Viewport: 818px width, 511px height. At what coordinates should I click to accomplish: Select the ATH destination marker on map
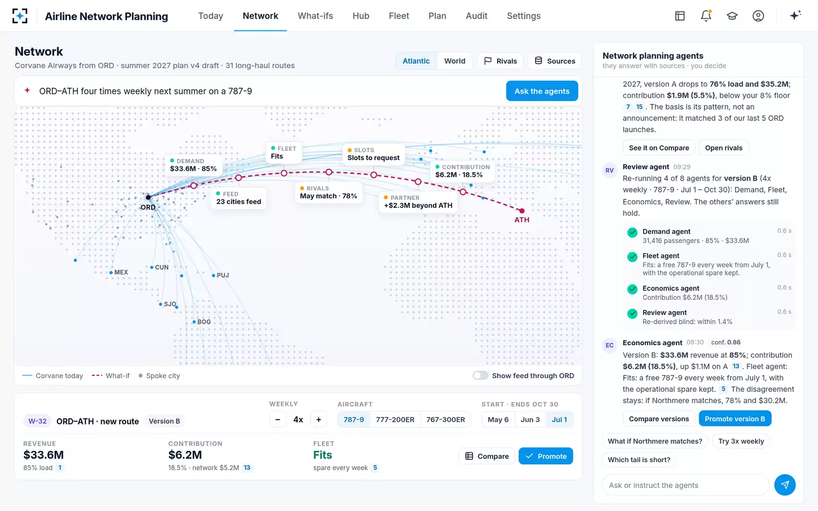[x=521, y=211]
